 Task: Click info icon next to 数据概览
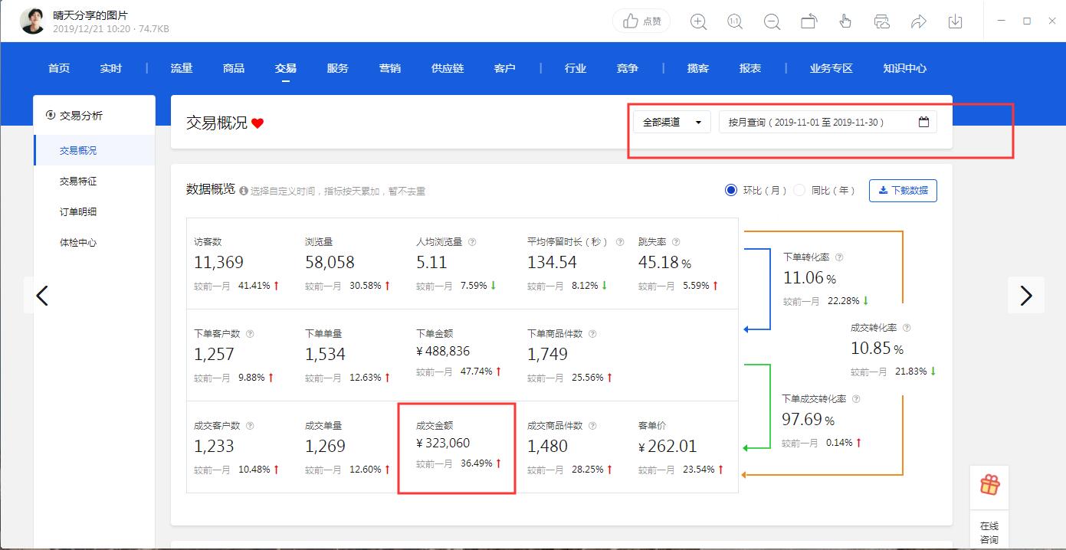[244, 191]
